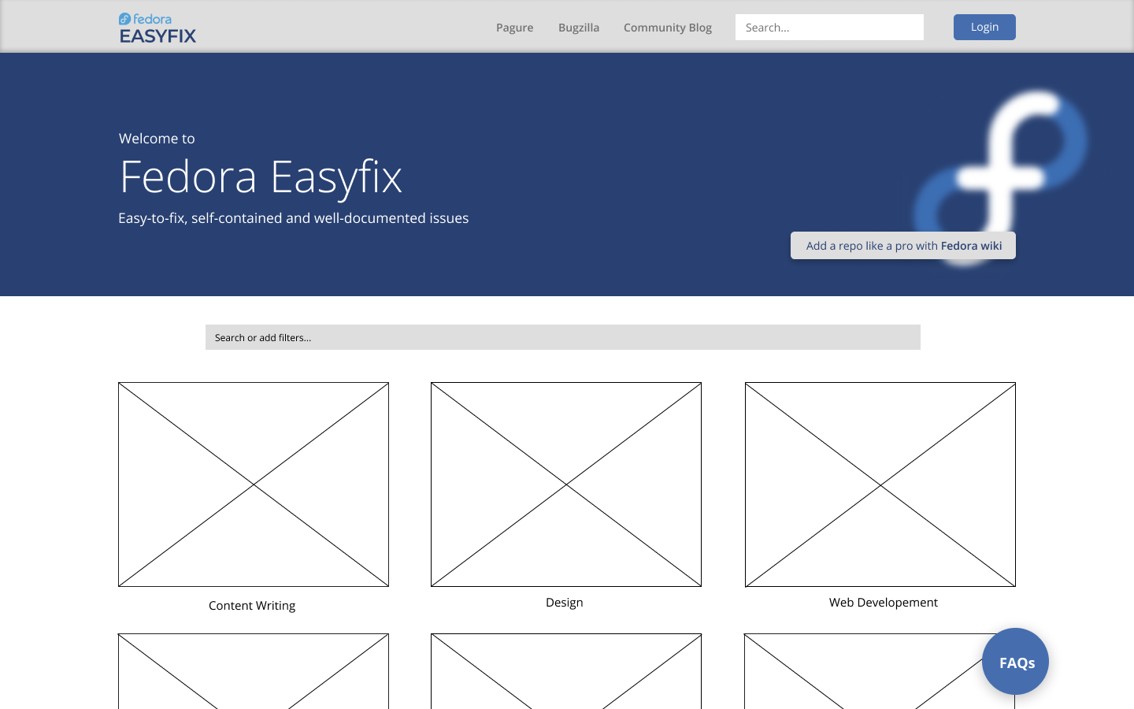1134x709 pixels.
Task: Click the Login button
Action: tap(984, 27)
